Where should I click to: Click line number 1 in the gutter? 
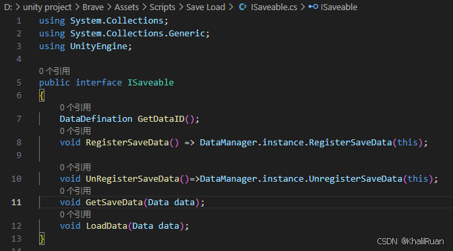click(19, 21)
